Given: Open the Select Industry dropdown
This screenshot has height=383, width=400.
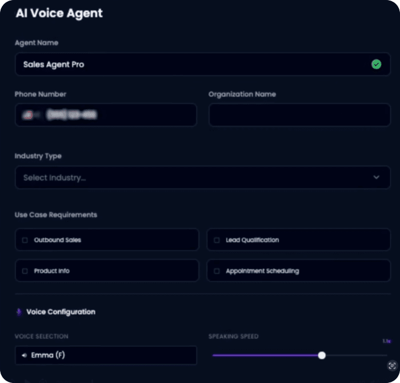Looking at the screenshot, I should 194,178.
